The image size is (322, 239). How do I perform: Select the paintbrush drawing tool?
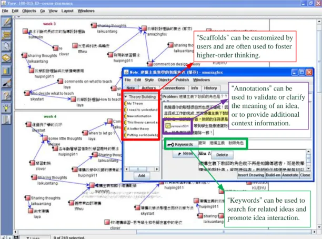(6, 83)
